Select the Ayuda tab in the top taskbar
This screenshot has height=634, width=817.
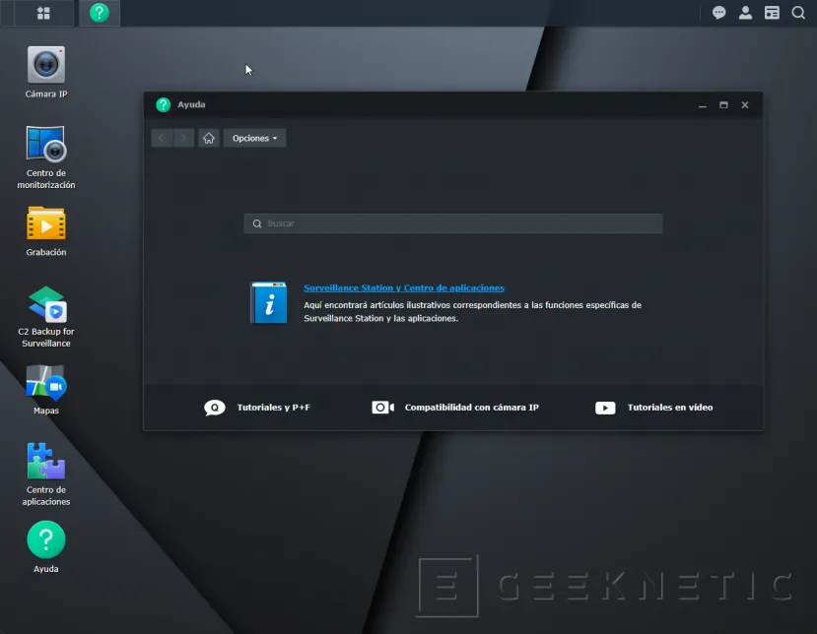[100, 13]
